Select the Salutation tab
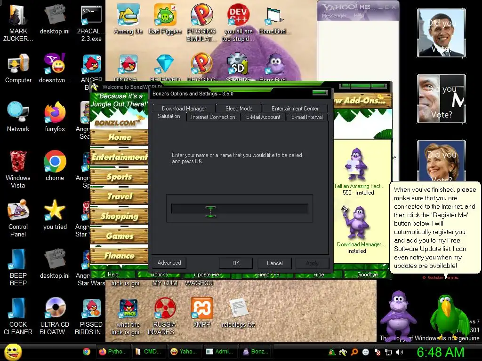The image size is (482, 361). (x=169, y=117)
